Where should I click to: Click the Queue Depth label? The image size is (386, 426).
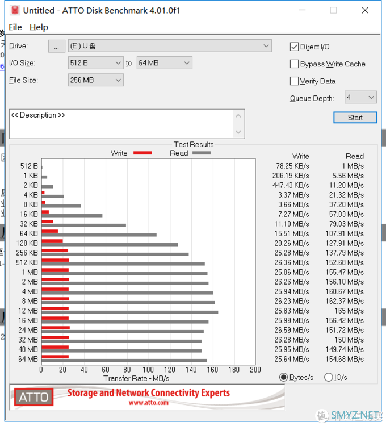[x=312, y=98]
